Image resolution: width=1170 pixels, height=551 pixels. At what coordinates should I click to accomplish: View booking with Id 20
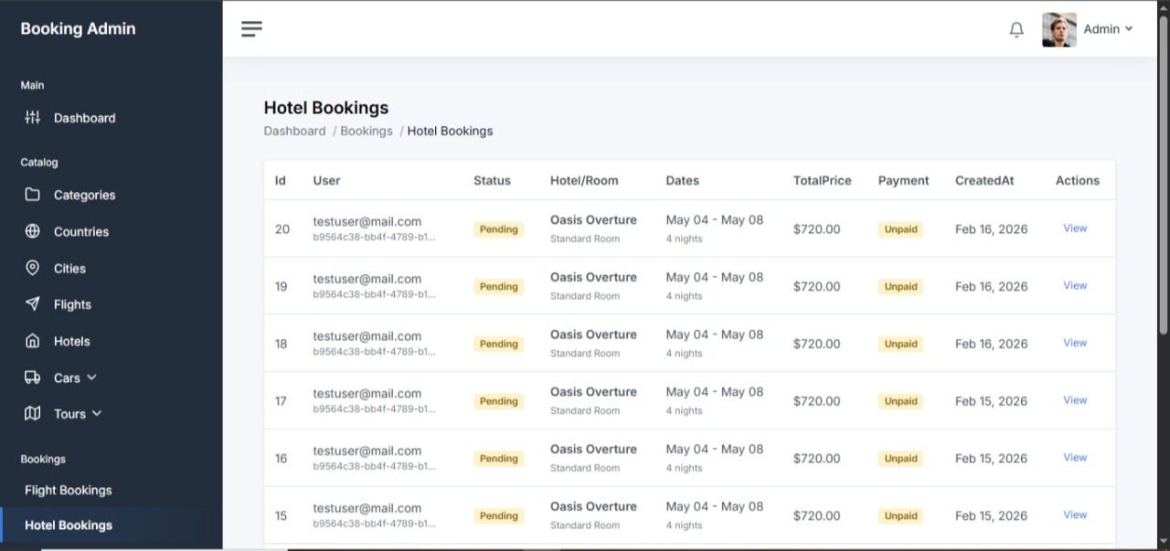[x=1075, y=228]
